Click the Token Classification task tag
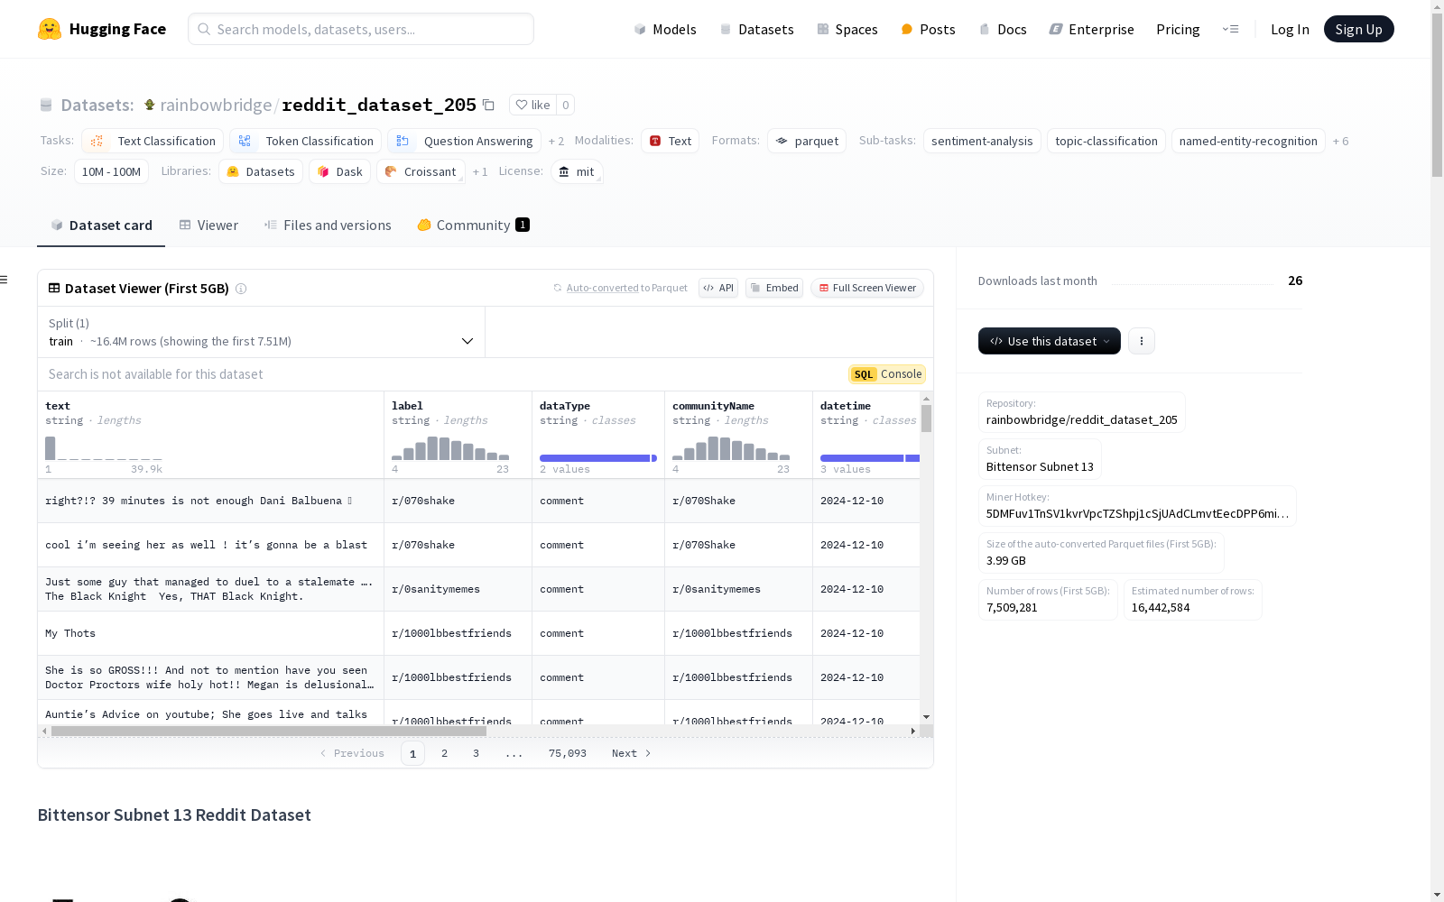The height and width of the screenshot is (902, 1444). [x=306, y=141]
